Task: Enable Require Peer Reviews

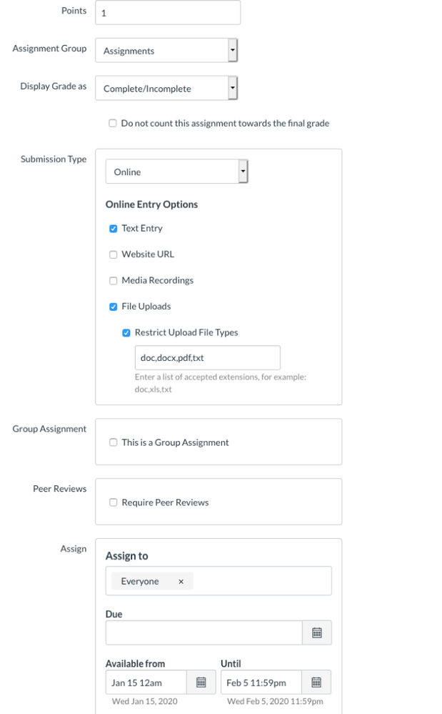Action: pos(113,502)
